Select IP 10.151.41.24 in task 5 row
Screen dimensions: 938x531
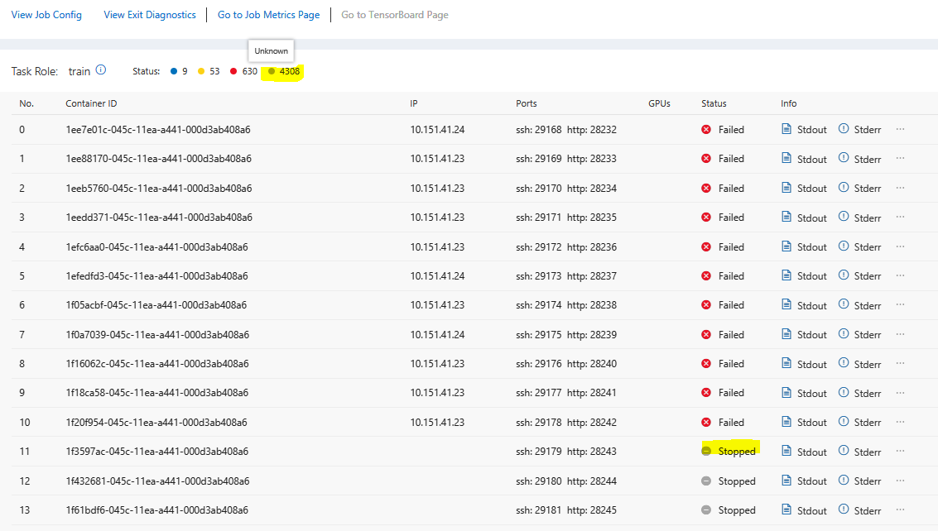(437, 276)
